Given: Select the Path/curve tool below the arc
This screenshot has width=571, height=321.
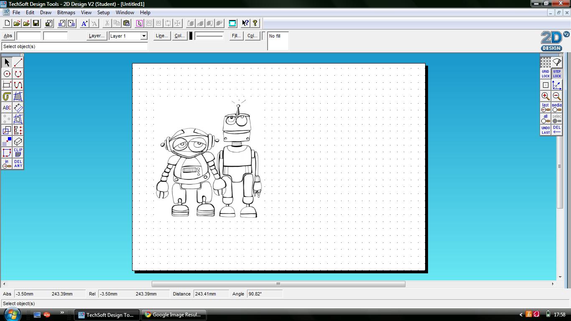Looking at the screenshot, I should [18, 84].
